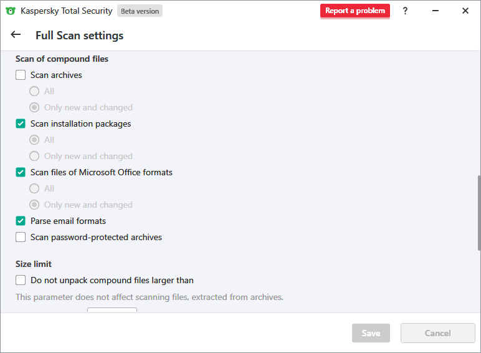Go back with the arrow icon
Image resolution: width=481 pixels, height=353 pixels.
pyautogui.click(x=16, y=35)
